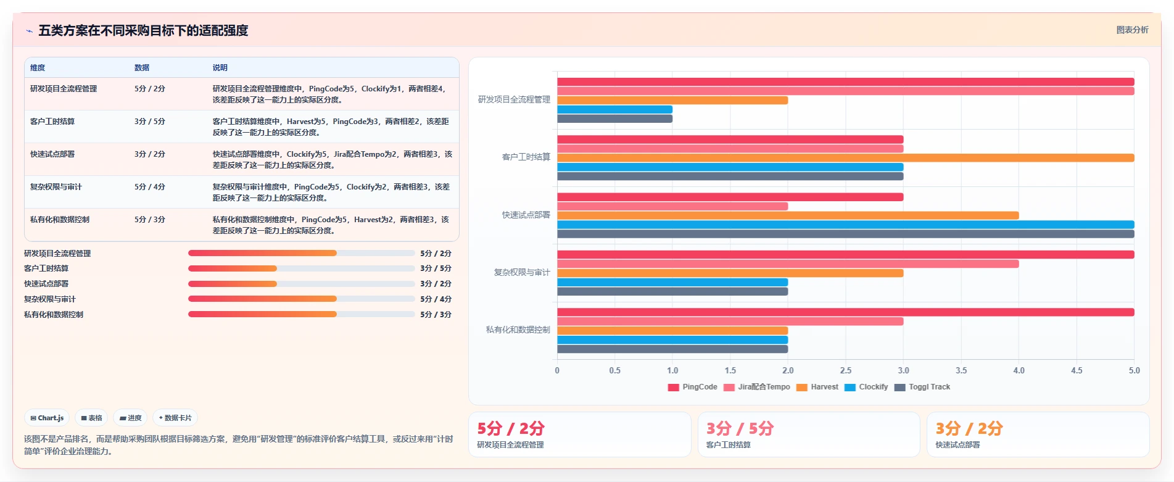Click the 5分 / 4分 score beside 复杂权限与审计 progress bar

tap(436, 299)
